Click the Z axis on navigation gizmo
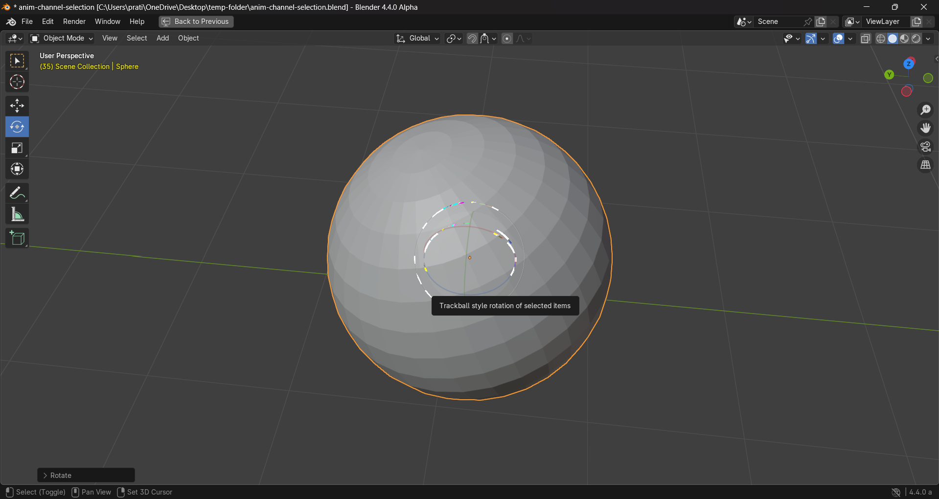 point(909,64)
